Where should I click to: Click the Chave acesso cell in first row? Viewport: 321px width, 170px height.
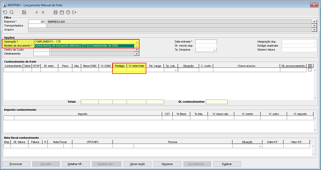coord(246,70)
